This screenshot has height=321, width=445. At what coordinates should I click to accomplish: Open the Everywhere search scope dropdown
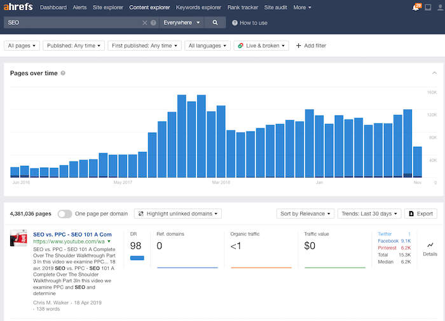coord(182,22)
